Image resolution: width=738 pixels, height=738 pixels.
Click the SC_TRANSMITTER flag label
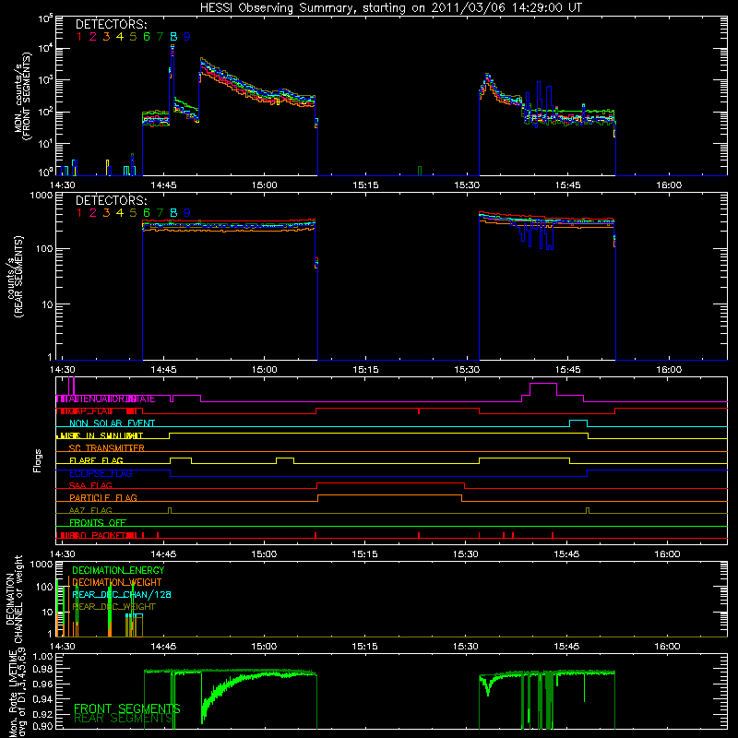point(106,448)
